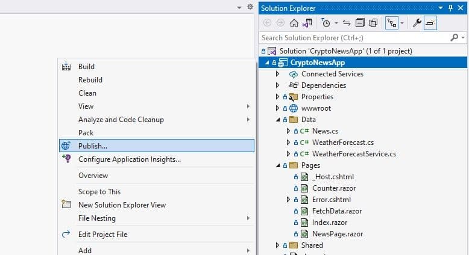Screen dimensions: 469x255
Task: Click Sync with Active Document arrows
Action: click(347, 23)
